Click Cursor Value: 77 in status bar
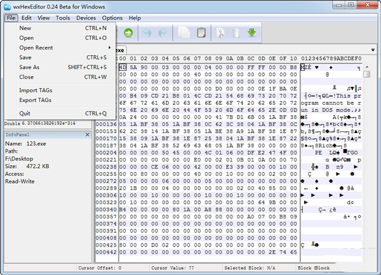This screenshot has width=381, height=275. coord(173,268)
